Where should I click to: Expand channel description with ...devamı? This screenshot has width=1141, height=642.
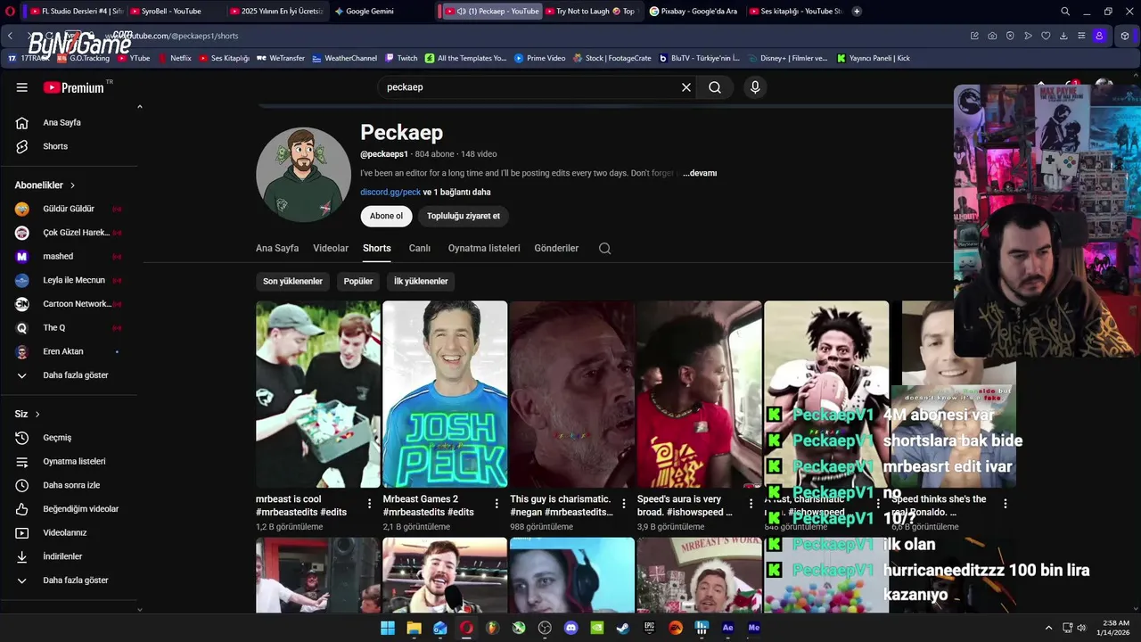point(700,173)
